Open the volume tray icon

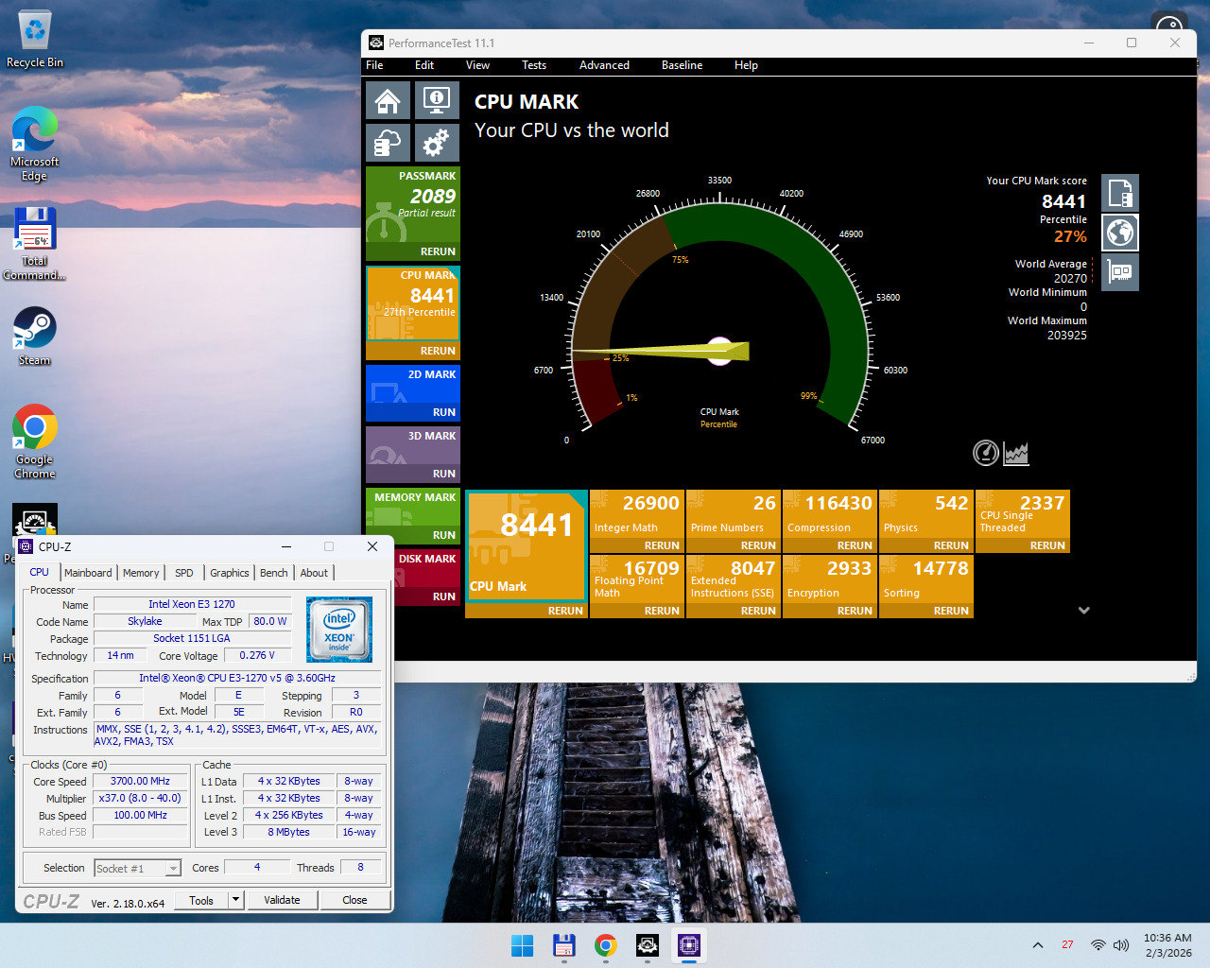pos(1121,945)
